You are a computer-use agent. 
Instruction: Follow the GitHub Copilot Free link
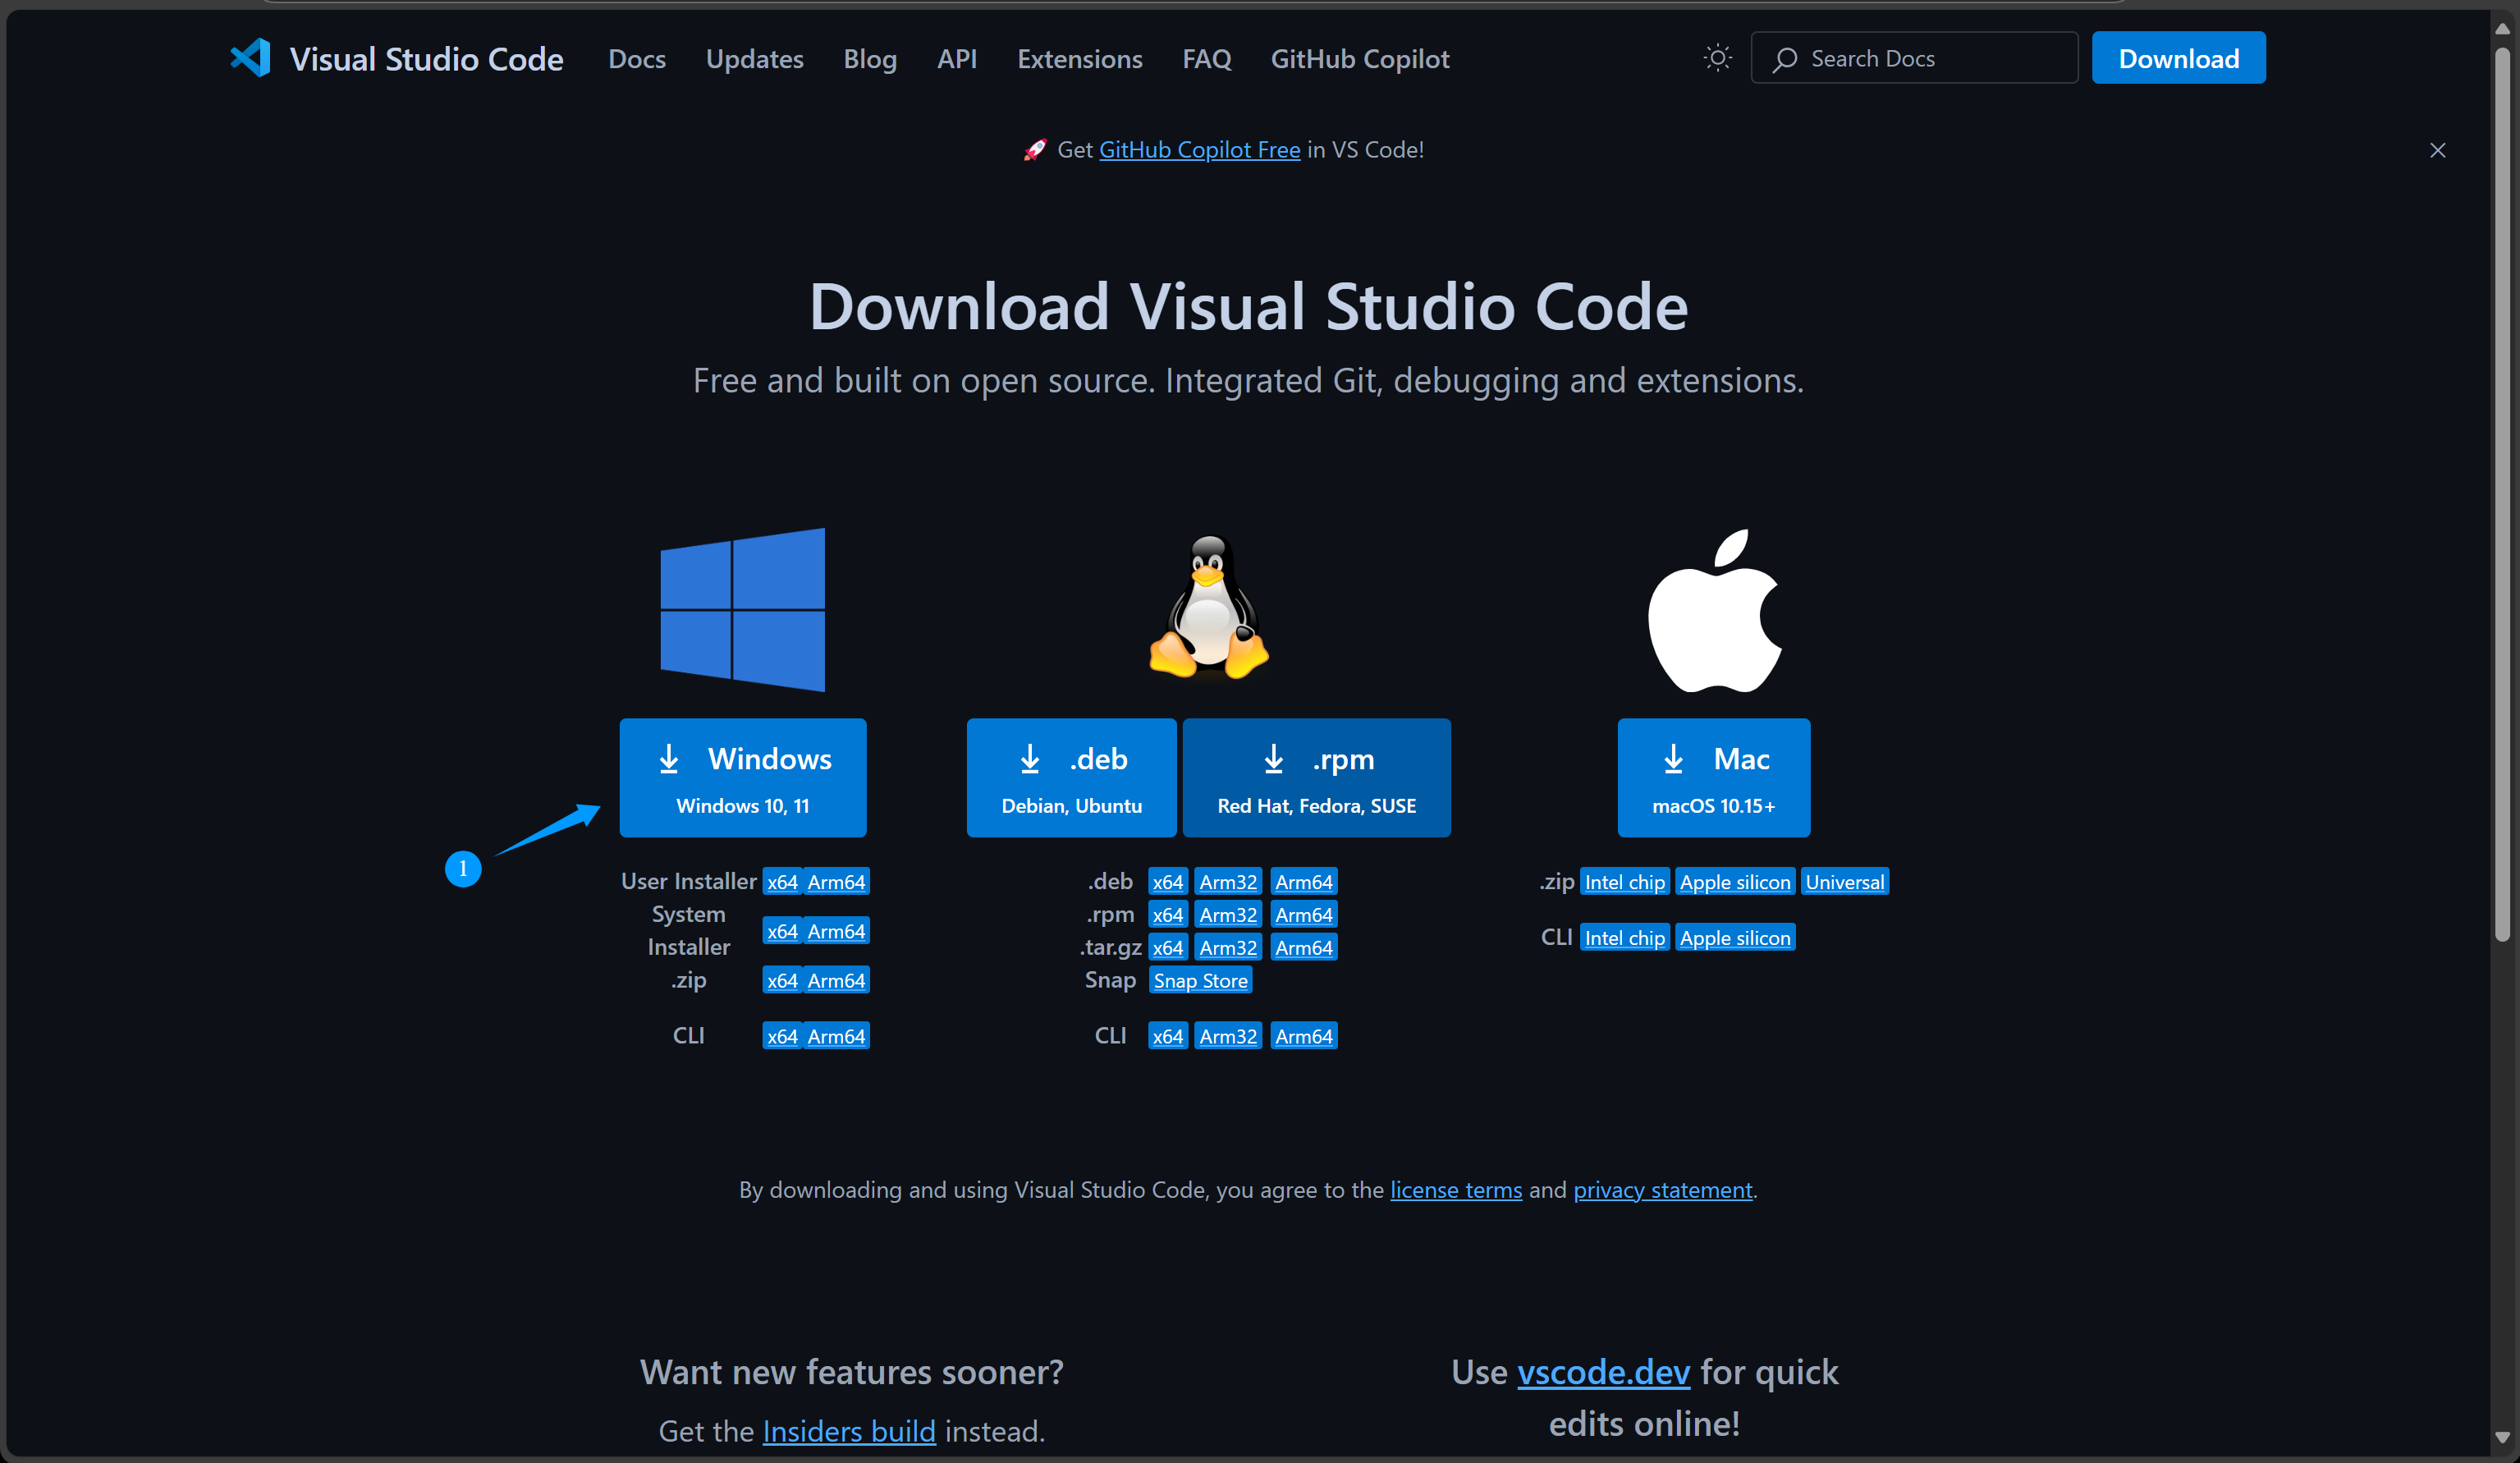[1199, 150]
